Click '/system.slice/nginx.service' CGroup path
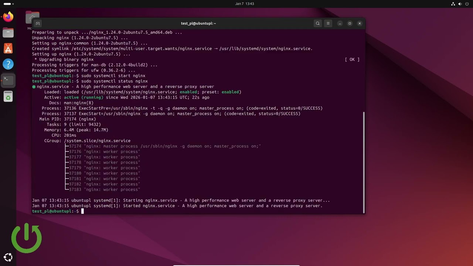The width and height of the screenshot is (473, 266). tap(97, 141)
